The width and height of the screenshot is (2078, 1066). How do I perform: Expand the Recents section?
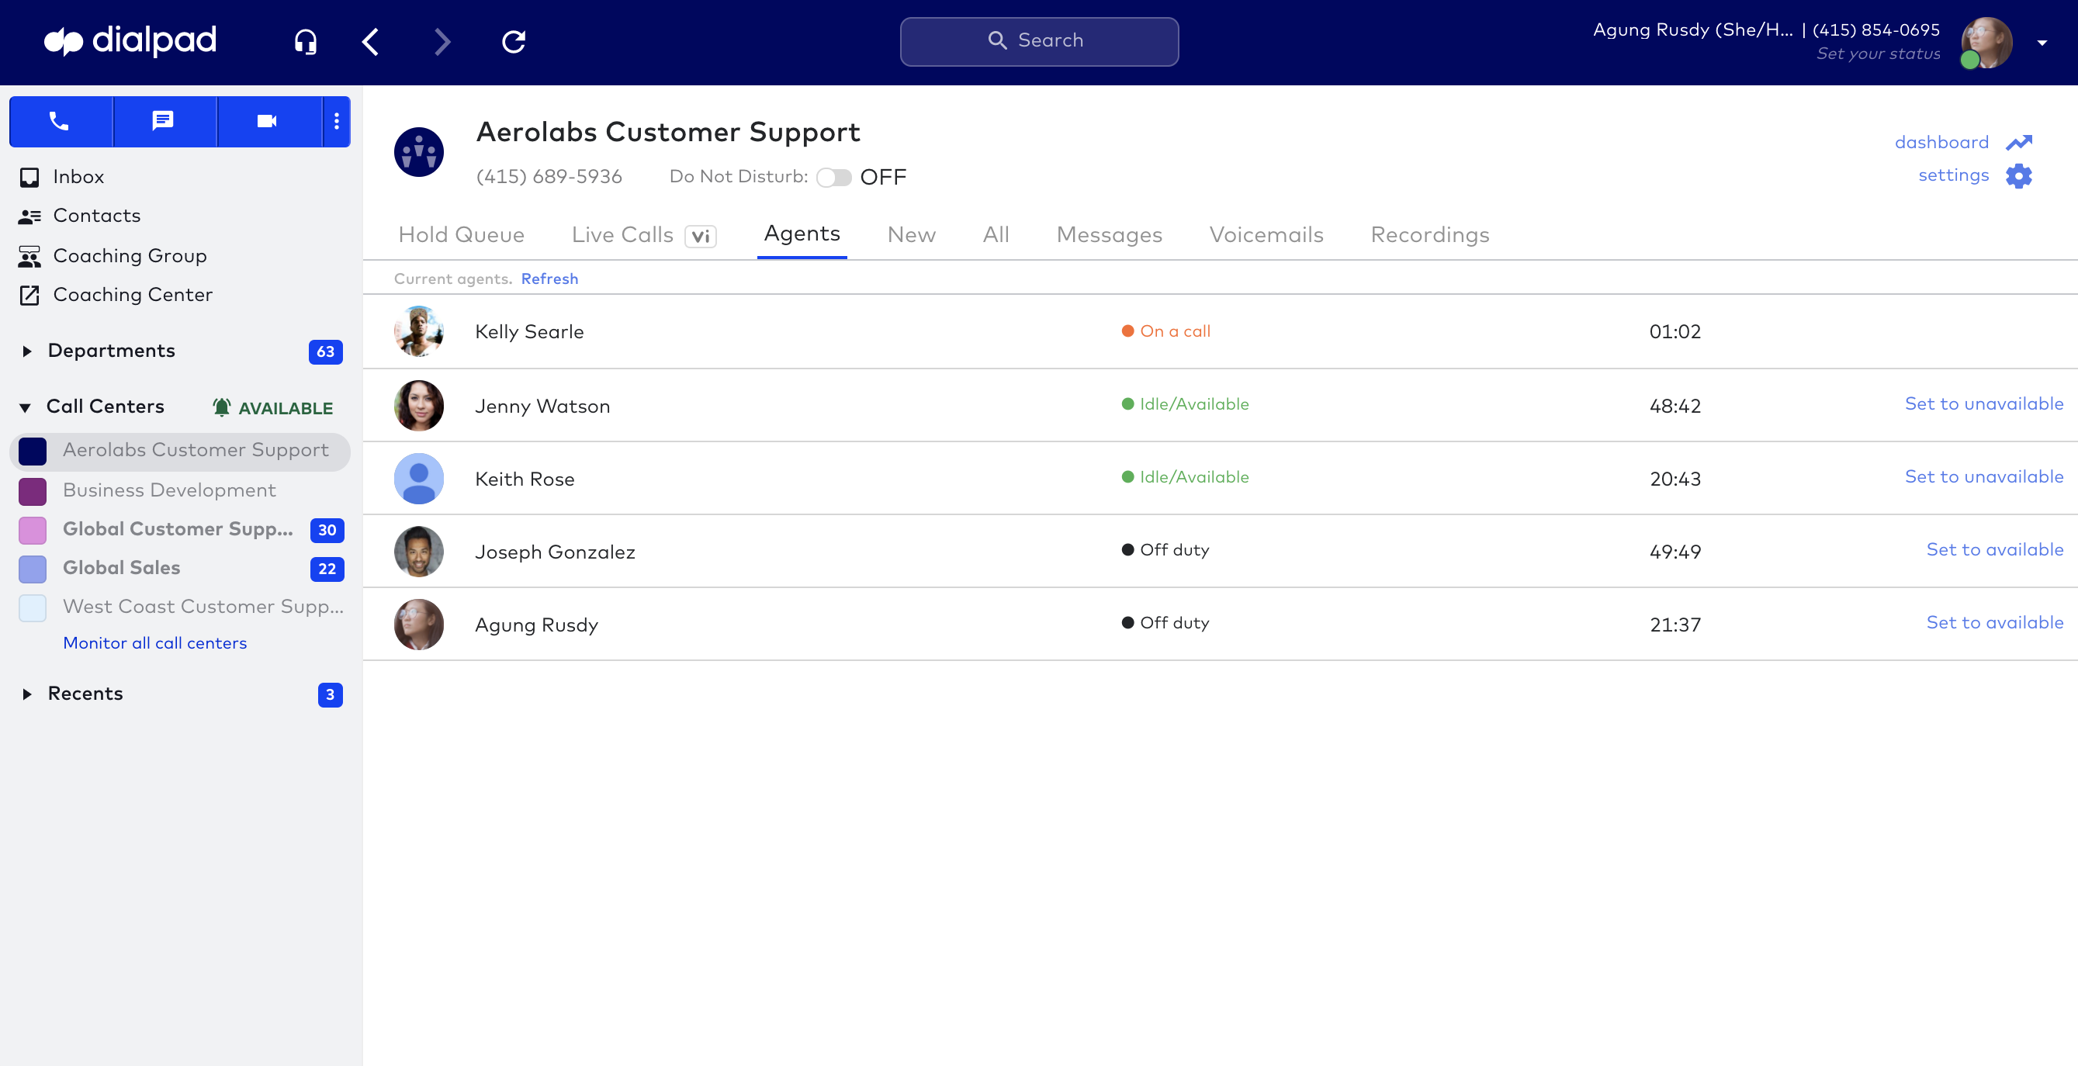26,694
